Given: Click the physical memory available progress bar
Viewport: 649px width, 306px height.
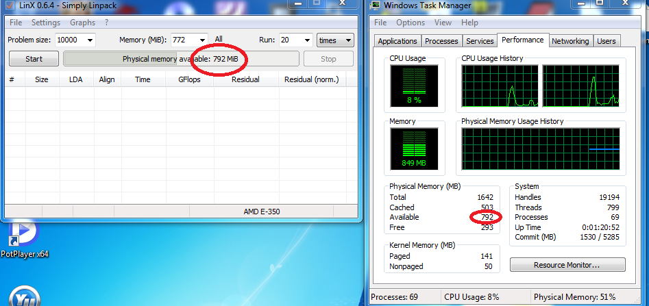Looking at the screenshot, I should 181,59.
